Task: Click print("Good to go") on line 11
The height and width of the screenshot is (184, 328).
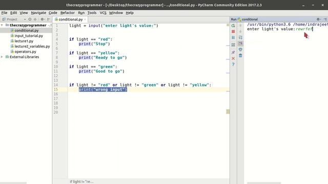Action: pos(101,72)
